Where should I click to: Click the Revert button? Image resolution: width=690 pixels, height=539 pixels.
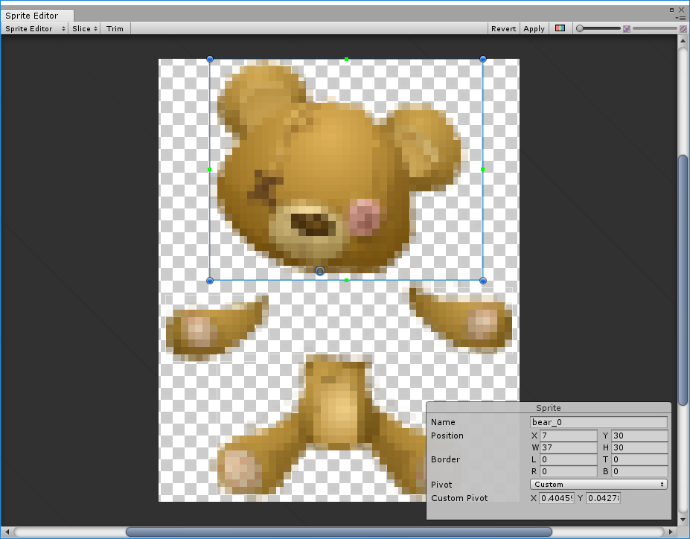pyautogui.click(x=503, y=28)
